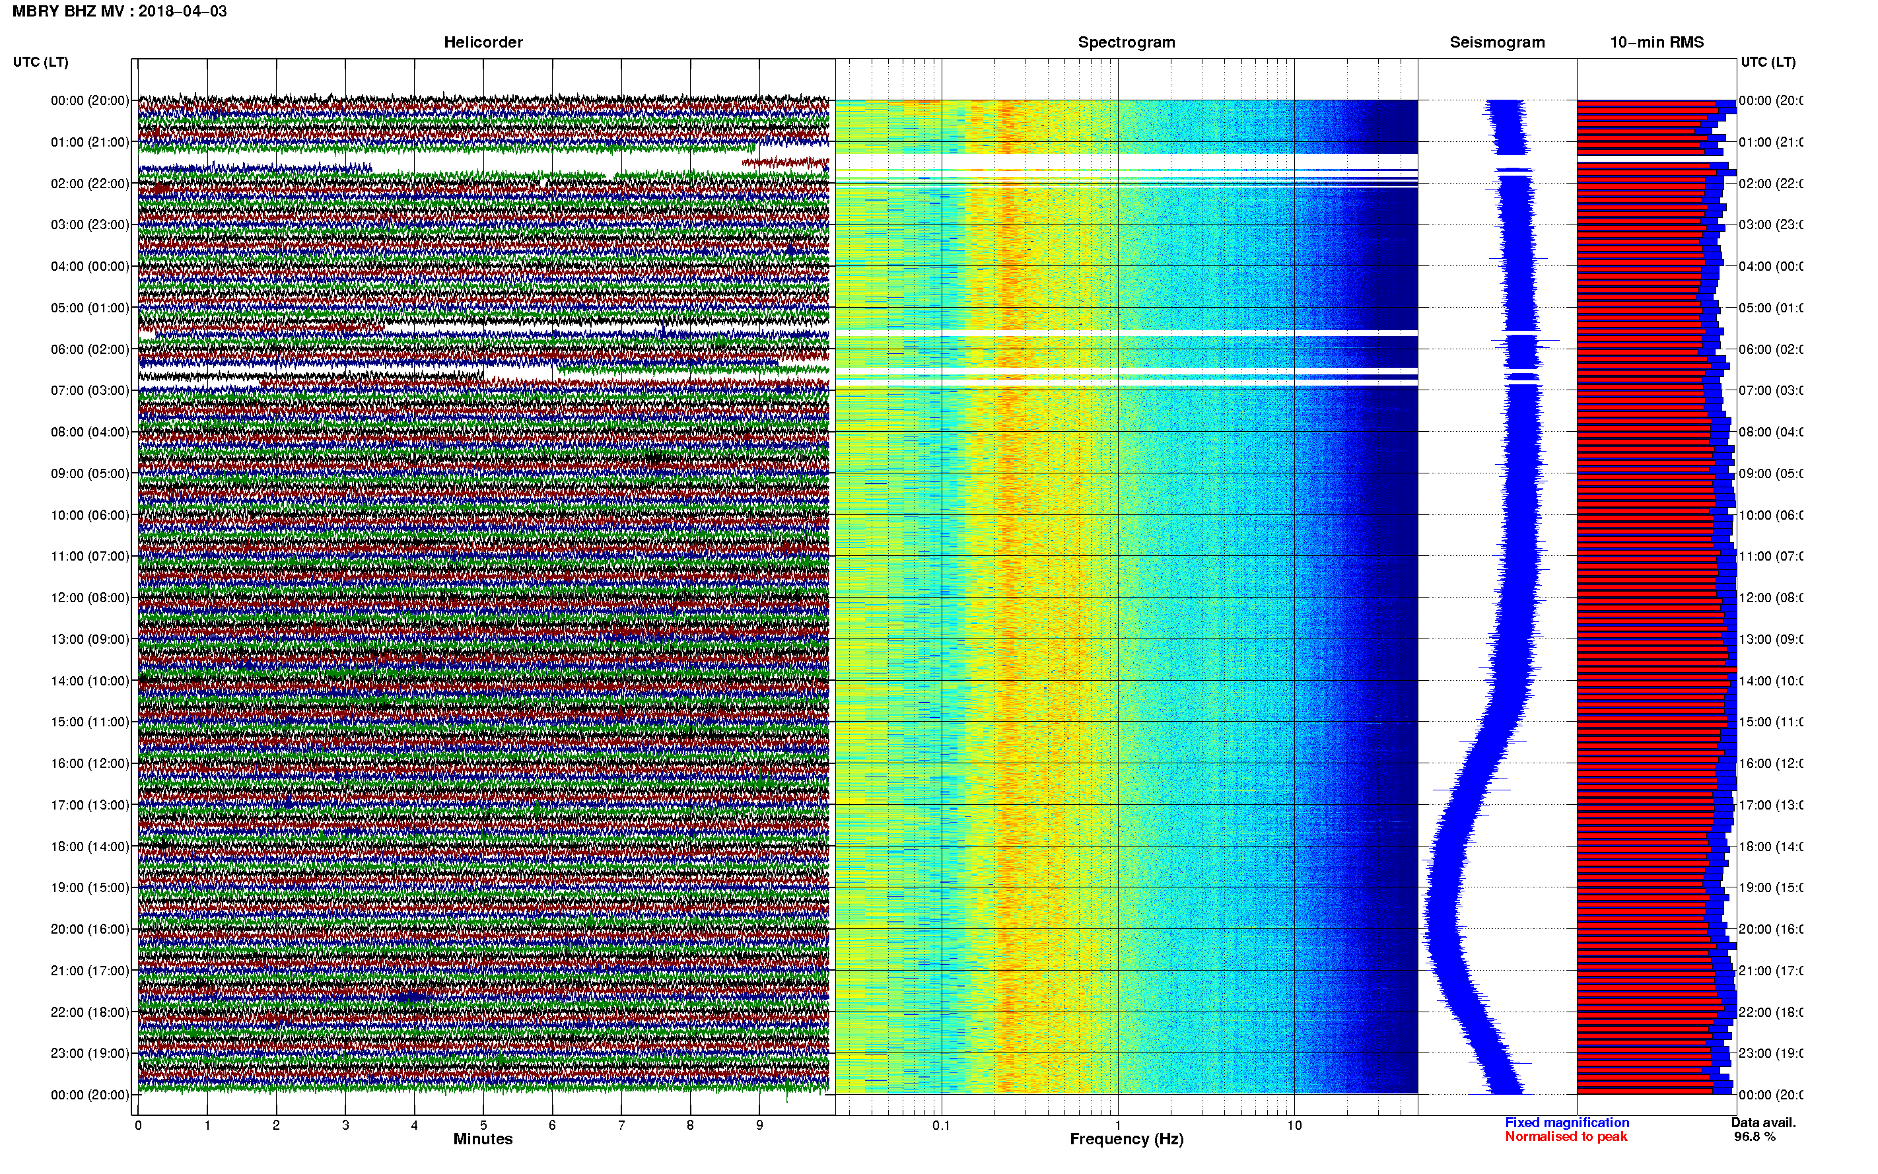This screenshot has height=1174, width=1878.
Task: Click the right-side '18:00 (14:0' time label
Action: (x=1771, y=846)
